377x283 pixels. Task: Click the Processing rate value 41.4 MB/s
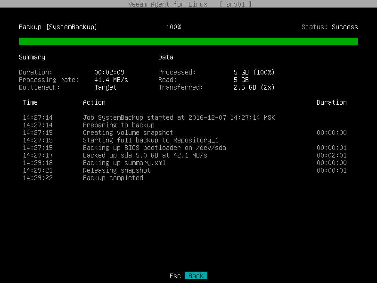point(111,80)
